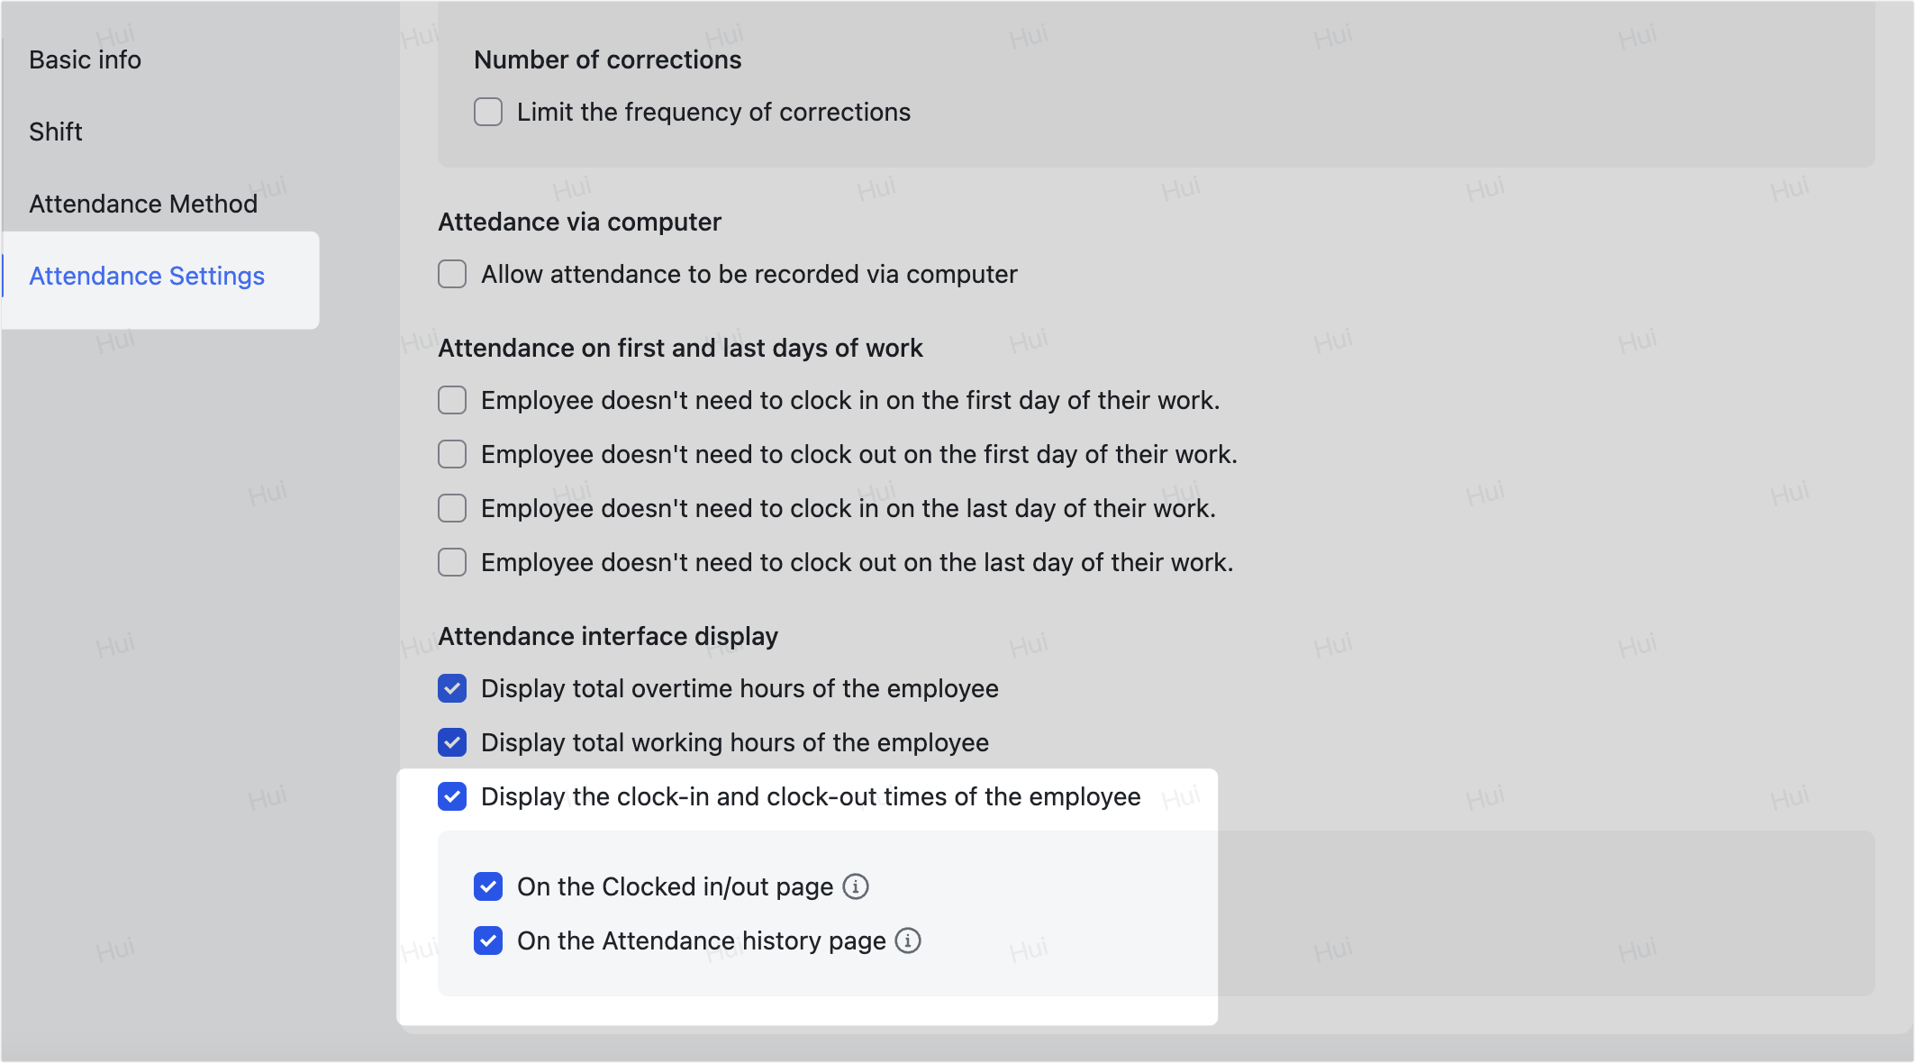Uncheck 'Display total working hours of the employee'
1915x1063 pixels.
tap(451, 742)
